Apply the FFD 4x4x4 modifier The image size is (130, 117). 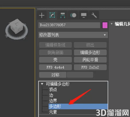pos(55,67)
